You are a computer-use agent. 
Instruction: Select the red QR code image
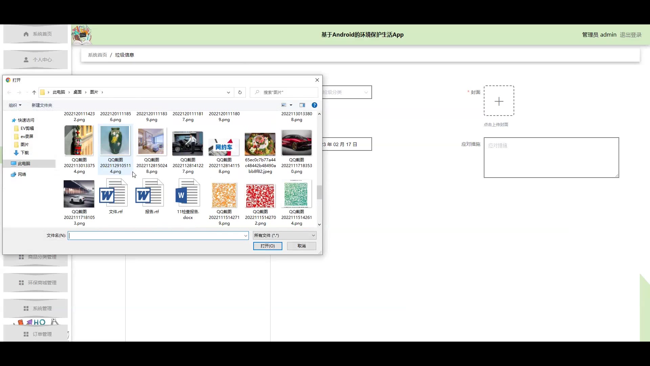260,195
